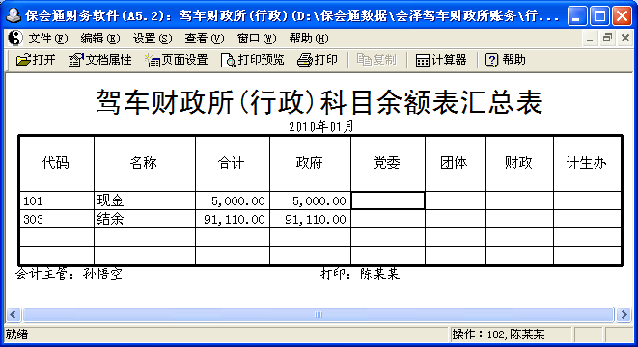
Task: Click the Open folder icon in toolbar
Action: (23, 60)
